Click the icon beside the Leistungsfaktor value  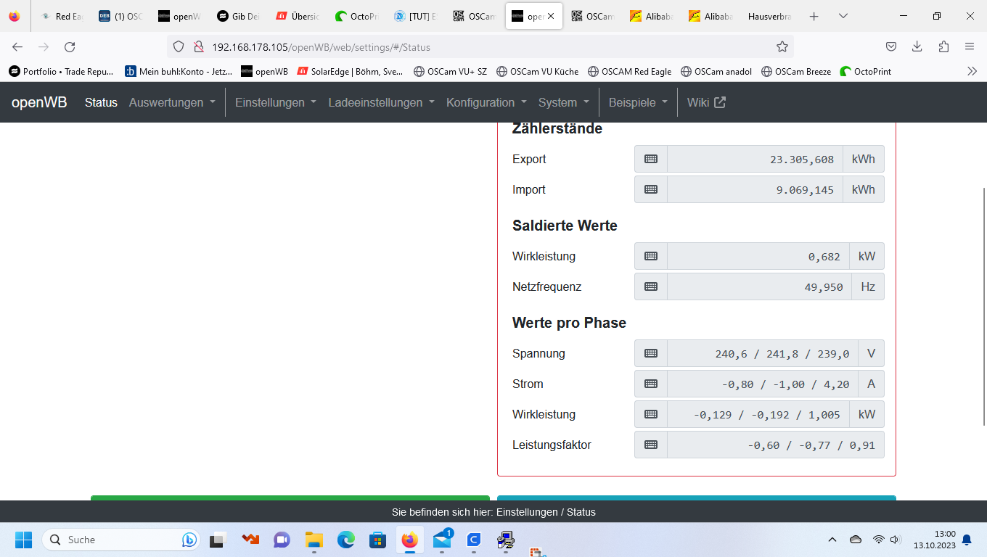651,445
